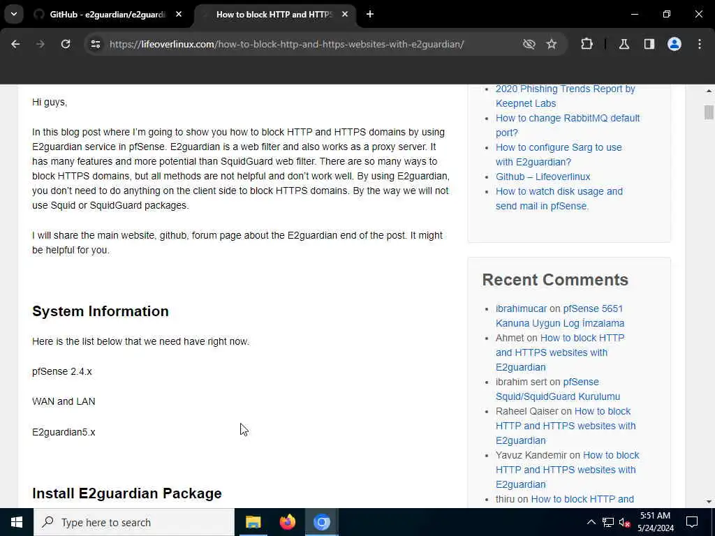
Task: Select the How to block HTTP tab
Action: (274, 15)
